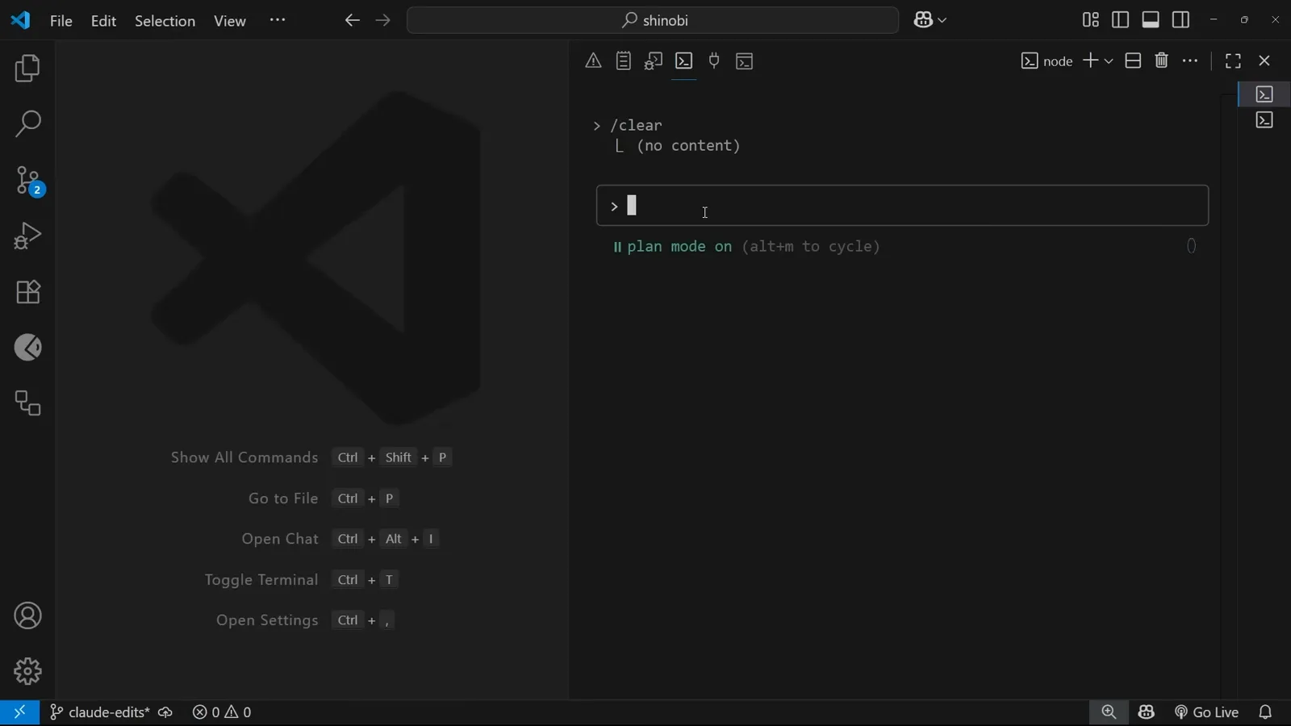Split the terminal

click(x=1133, y=60)
